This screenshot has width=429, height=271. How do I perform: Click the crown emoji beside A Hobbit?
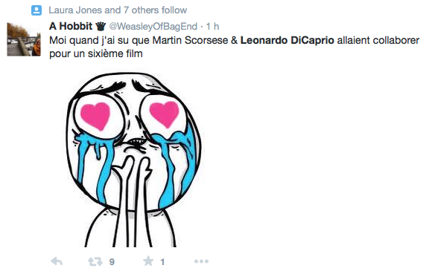click(x=101, y=27)
